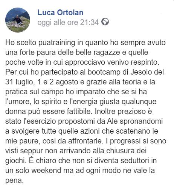
Task: Click the globe public-privacy icon
Action: point(105,22)
